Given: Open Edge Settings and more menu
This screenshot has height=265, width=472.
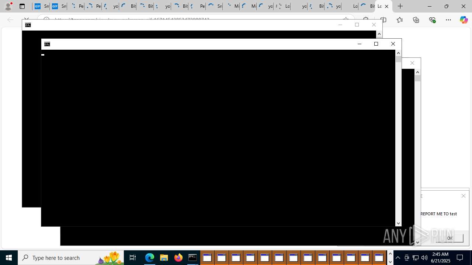Looking at the screenshot, I should [x=448, y=20].
